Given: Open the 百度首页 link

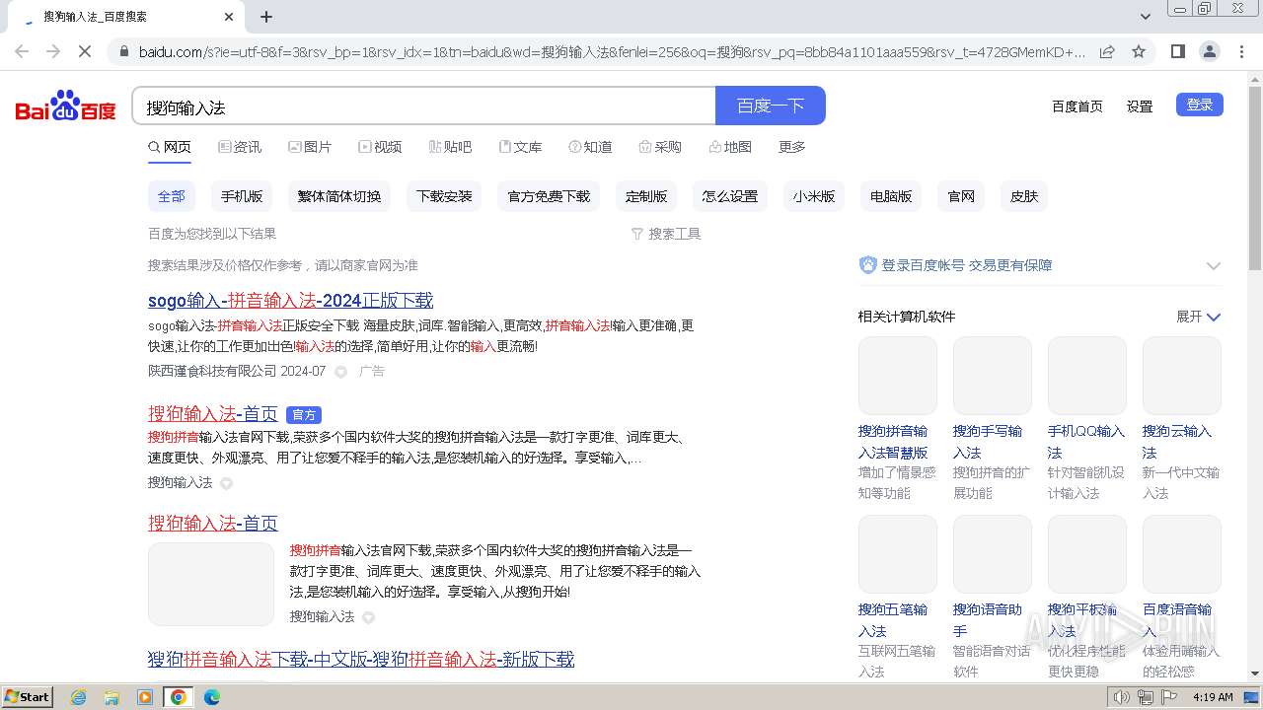Looking at the screenshot, I should click(x=1077, y=106).
